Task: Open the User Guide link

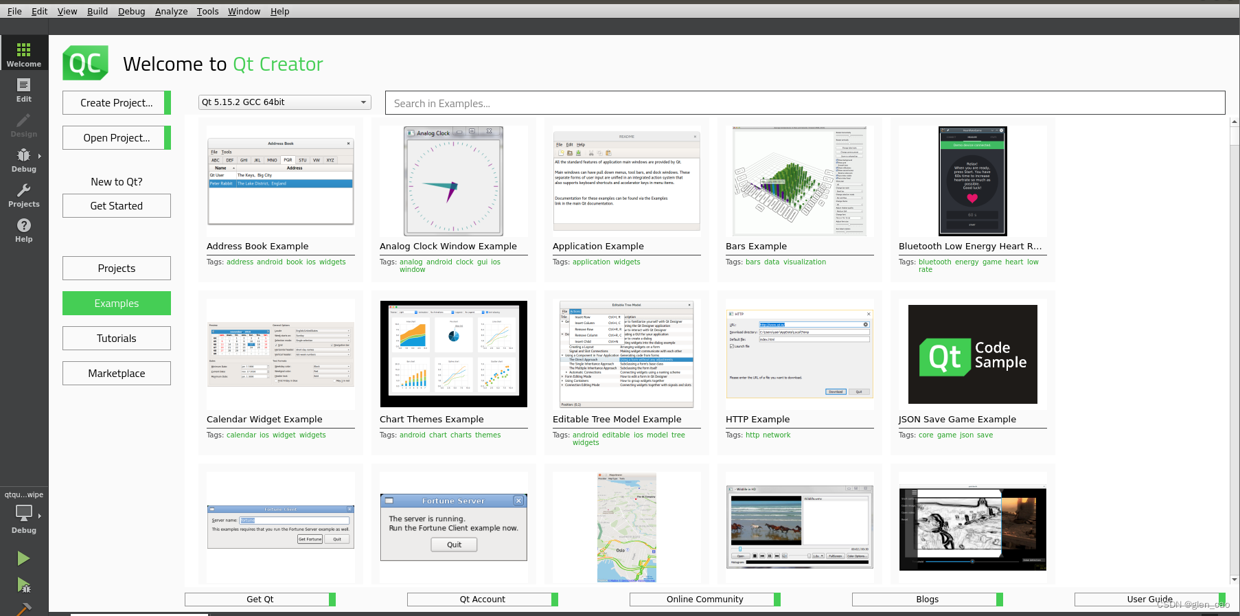Action: (x=1150, y=600)
